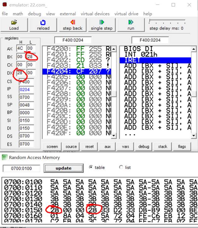The image size is (198, 228).
Task: Click the Load folder icon
Action: pos(14,22)
